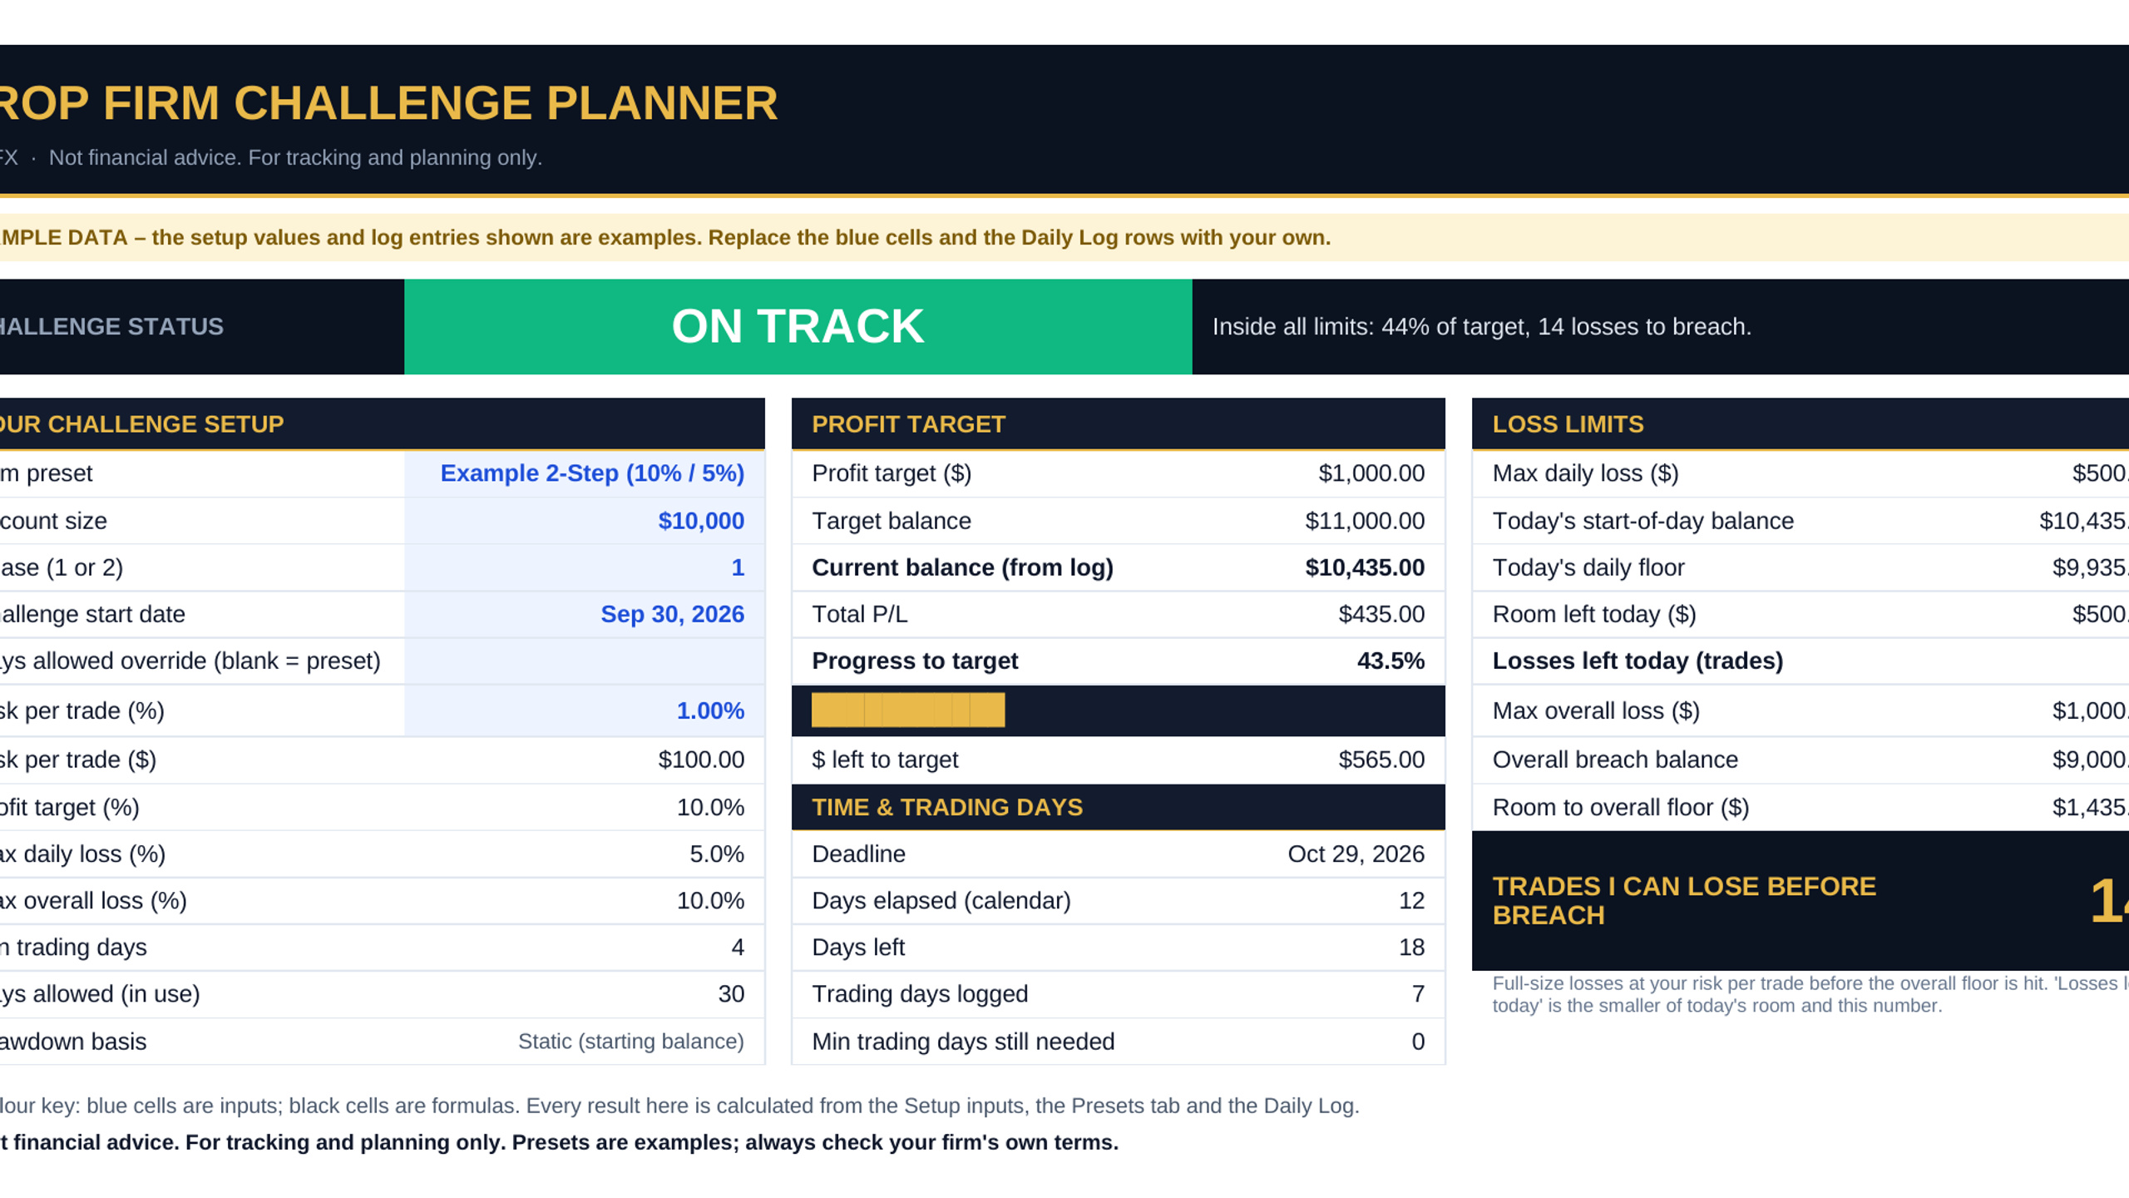Select the 'Losses left today (trades)' label
The width and height of the screenshot is (2129, 1198).
coord(1638,661)
